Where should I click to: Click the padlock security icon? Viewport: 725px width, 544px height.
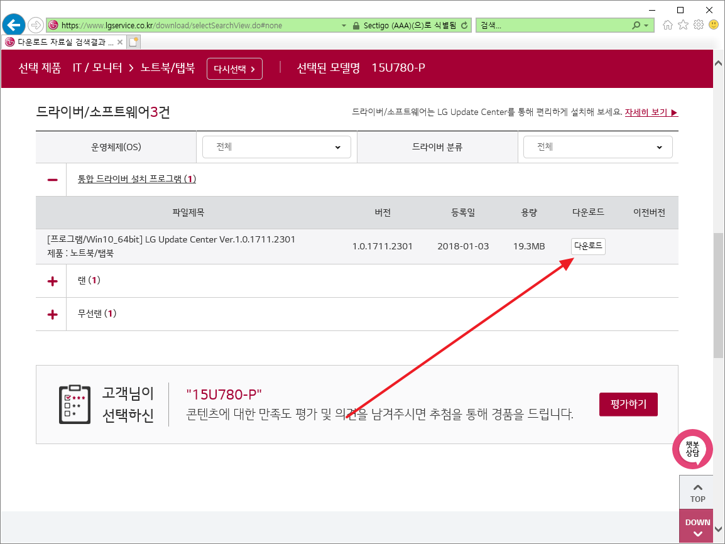(356, 25)
